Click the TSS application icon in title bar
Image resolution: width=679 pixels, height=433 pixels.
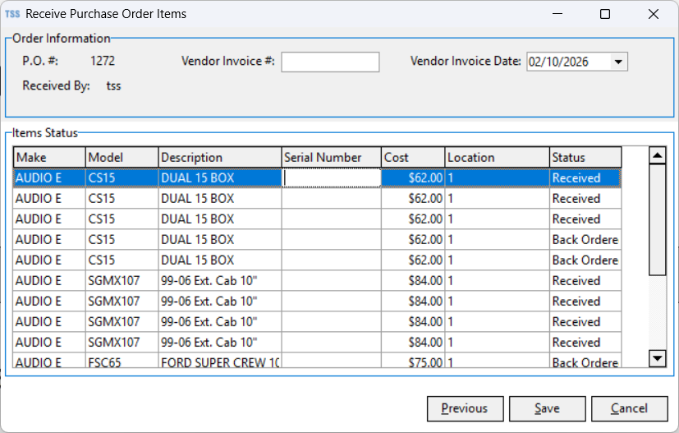(12, 14)
